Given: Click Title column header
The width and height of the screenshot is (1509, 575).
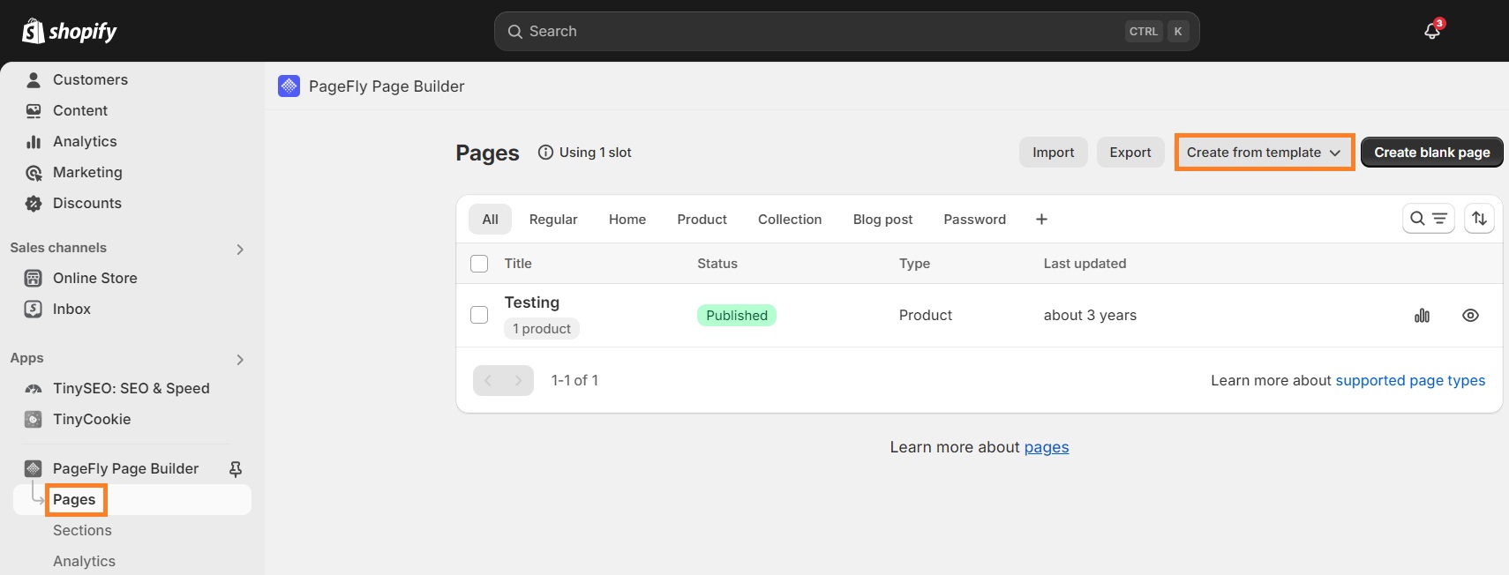Looking at the screenshot, I should click(518, 264).
